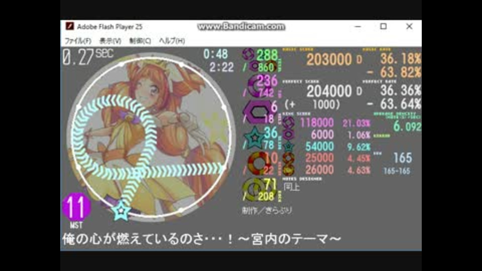Screen dimensions: 482x271
Task: Click the yellow note count 208
Action: point(266,196)
